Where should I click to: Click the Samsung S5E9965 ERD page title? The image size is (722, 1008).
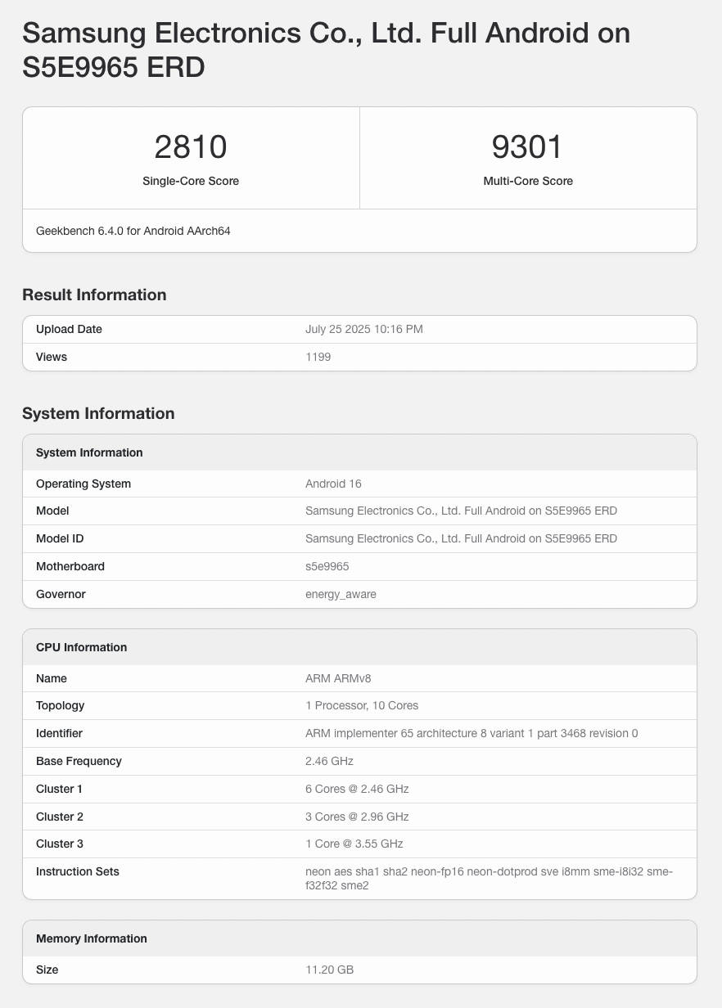[x=326, y=50]
